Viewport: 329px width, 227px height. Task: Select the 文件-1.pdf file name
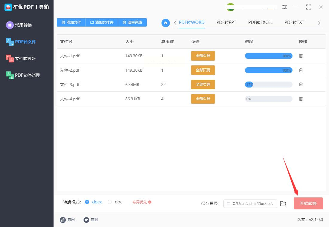[x=70, y=56]
